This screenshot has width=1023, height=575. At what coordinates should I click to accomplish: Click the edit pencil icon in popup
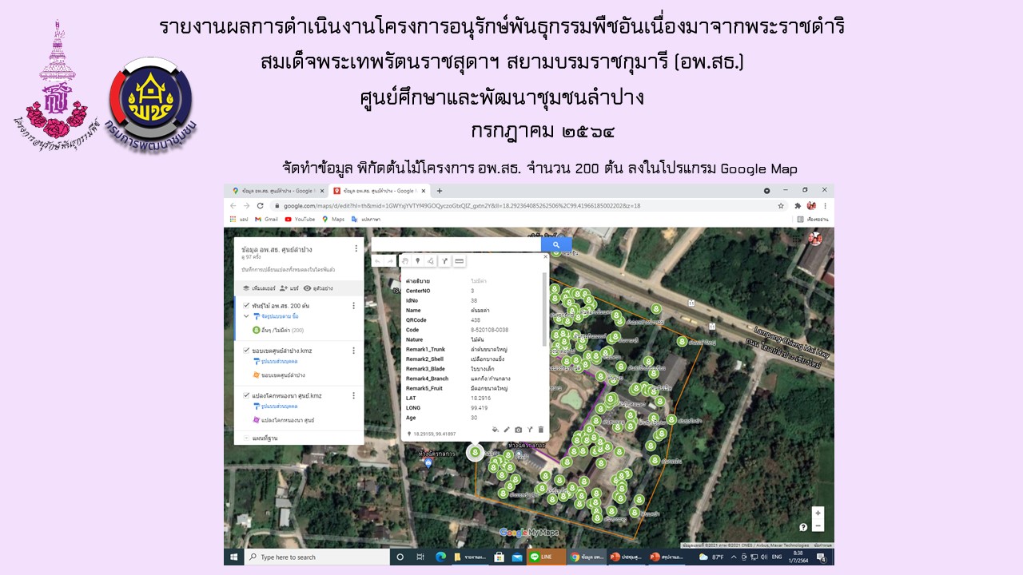tap(507, 429)
